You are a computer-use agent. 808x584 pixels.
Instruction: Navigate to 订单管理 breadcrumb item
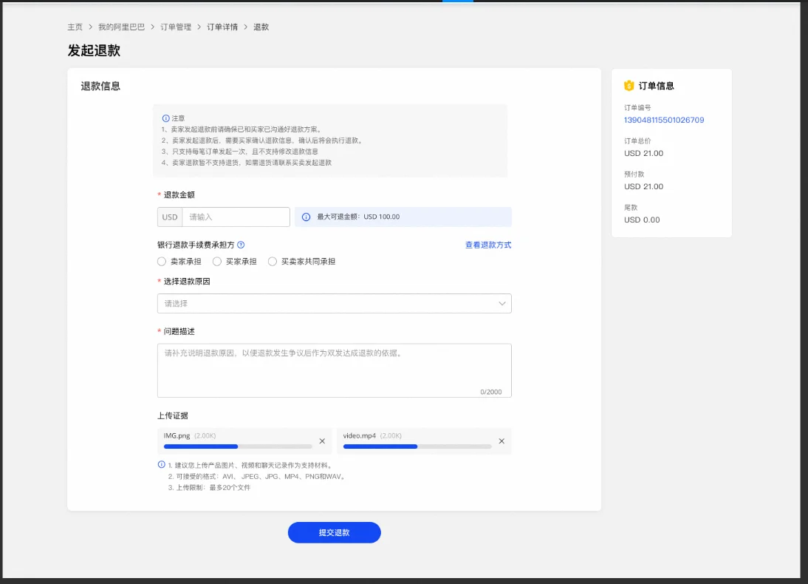[176, 27]
